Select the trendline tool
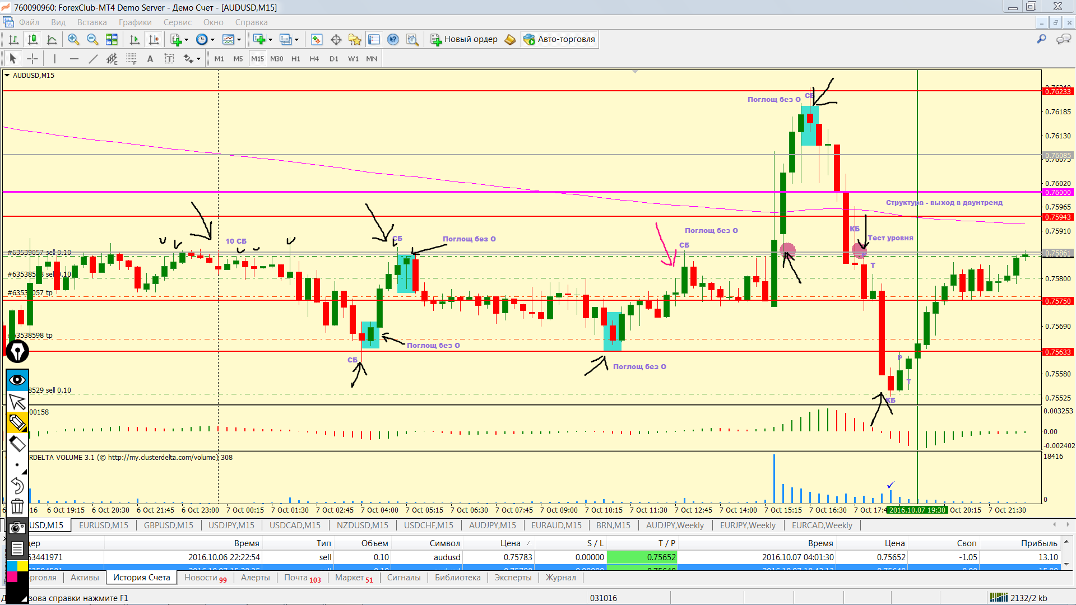 (x=93, y=59)
